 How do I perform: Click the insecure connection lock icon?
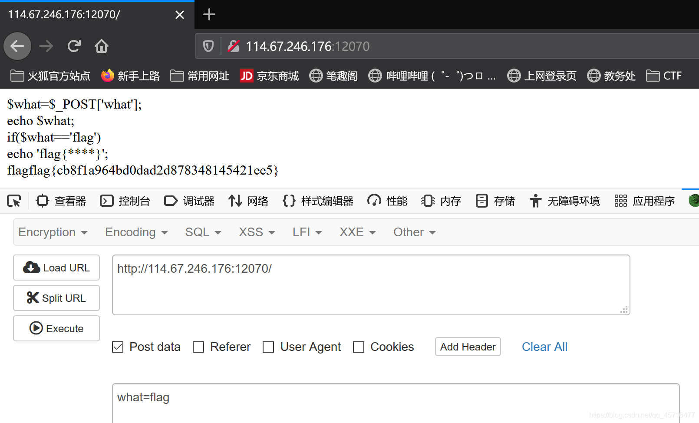[234, 46]
